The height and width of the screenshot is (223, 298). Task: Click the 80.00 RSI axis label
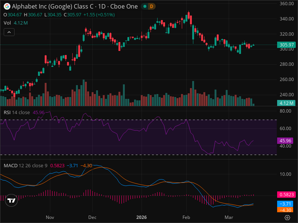[285, 111]
